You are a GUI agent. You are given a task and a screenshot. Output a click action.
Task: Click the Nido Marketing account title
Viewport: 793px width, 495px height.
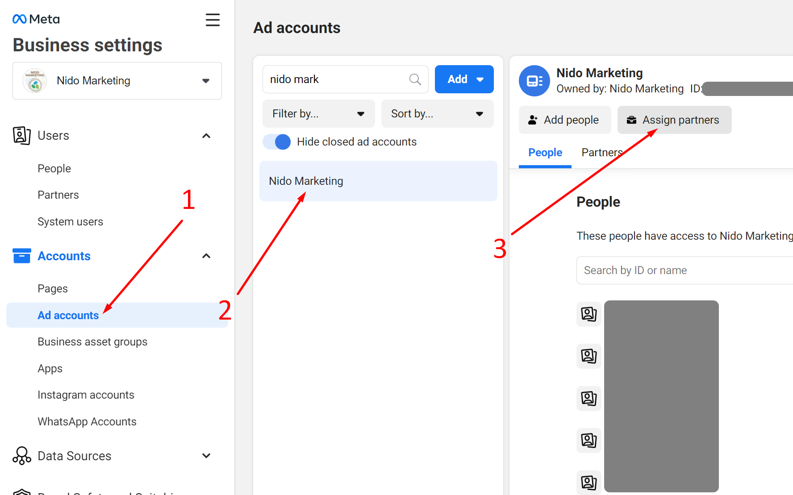click(x=600, y=73)
